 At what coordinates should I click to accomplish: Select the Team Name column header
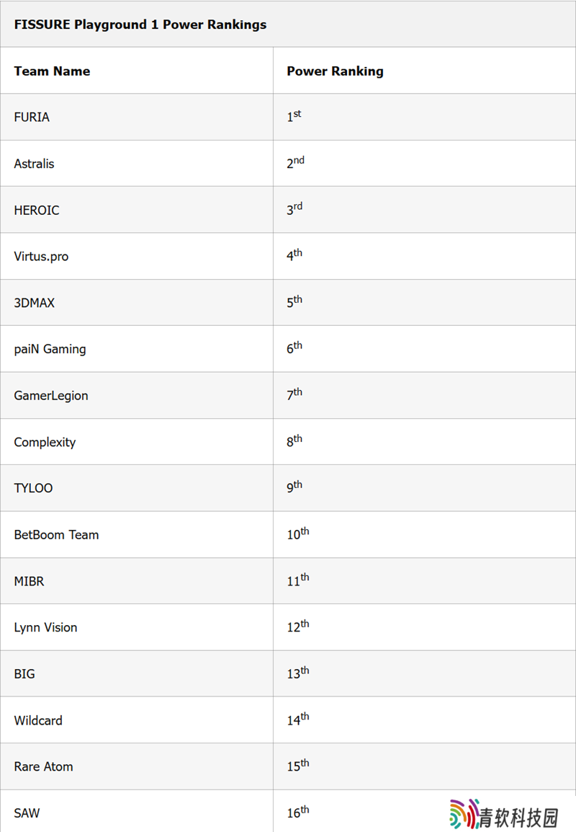click(x=52, y=71)
